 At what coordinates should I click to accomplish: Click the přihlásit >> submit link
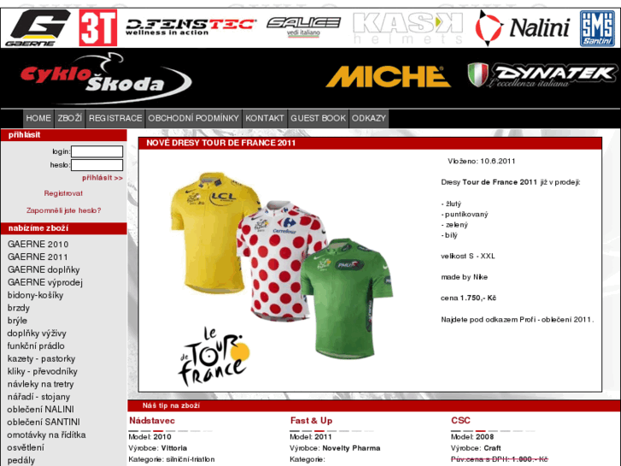click(103, 178)
